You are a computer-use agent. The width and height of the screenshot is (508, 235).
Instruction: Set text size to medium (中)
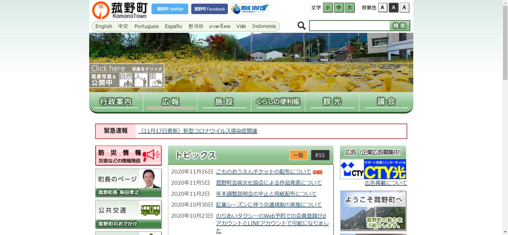point(339,8)
